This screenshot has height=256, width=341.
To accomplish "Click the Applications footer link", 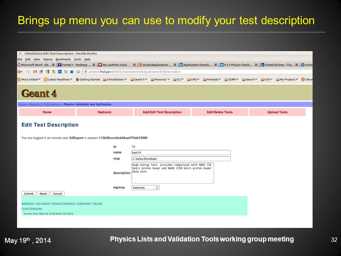I will point(28,203).
